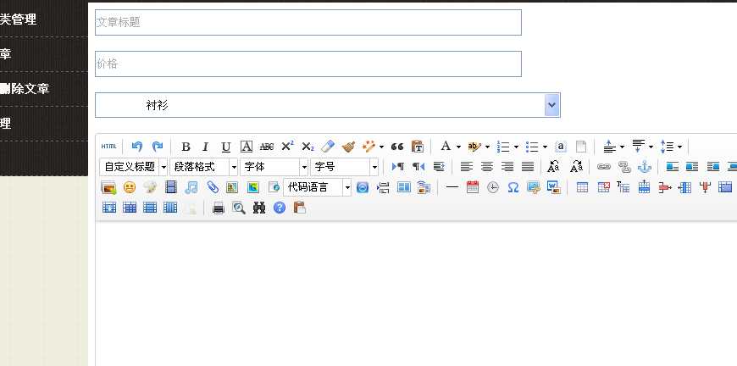The width and height of the screenshot is (737, 366).
Task: Open preview magnifier icon
Action: coord(239,208)
